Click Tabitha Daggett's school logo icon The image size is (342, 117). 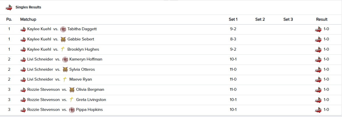(x=63, y=29)
